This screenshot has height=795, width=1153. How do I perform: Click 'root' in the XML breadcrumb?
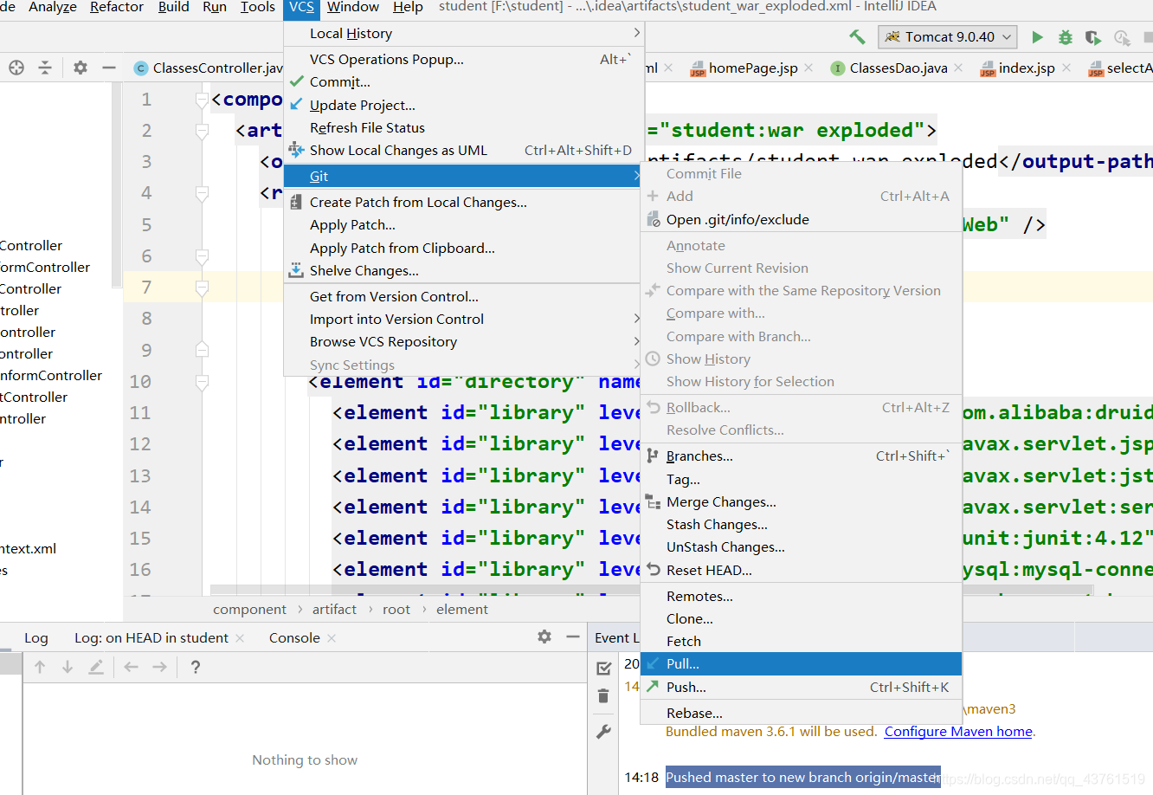click(x=396, y=610)
